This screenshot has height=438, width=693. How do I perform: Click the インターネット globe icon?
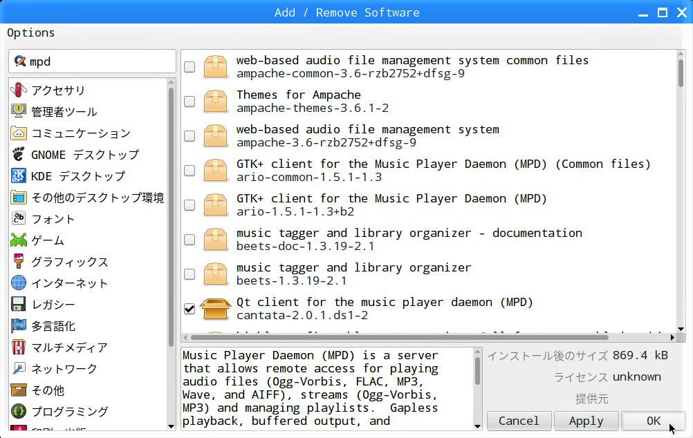19,283
